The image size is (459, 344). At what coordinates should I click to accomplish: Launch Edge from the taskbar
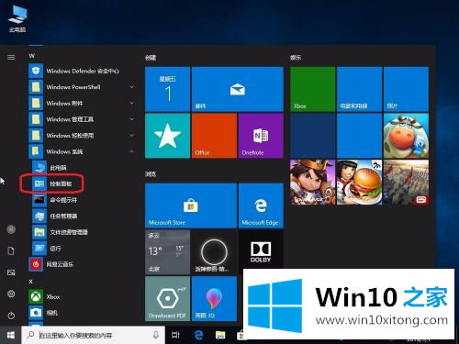pyautogui.click(x=198, y=335)
